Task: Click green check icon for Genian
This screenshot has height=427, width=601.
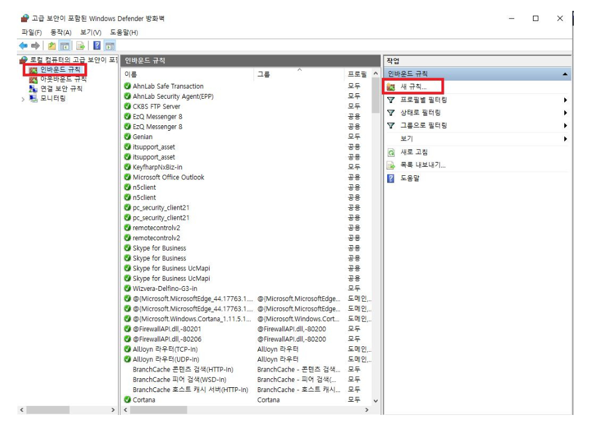Action: (128, 137)
